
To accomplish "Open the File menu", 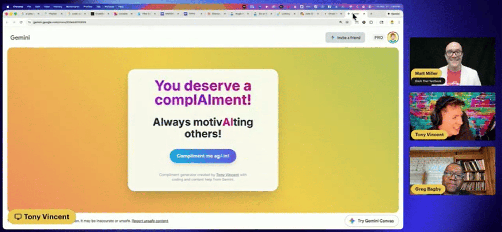I will [29, 7].
